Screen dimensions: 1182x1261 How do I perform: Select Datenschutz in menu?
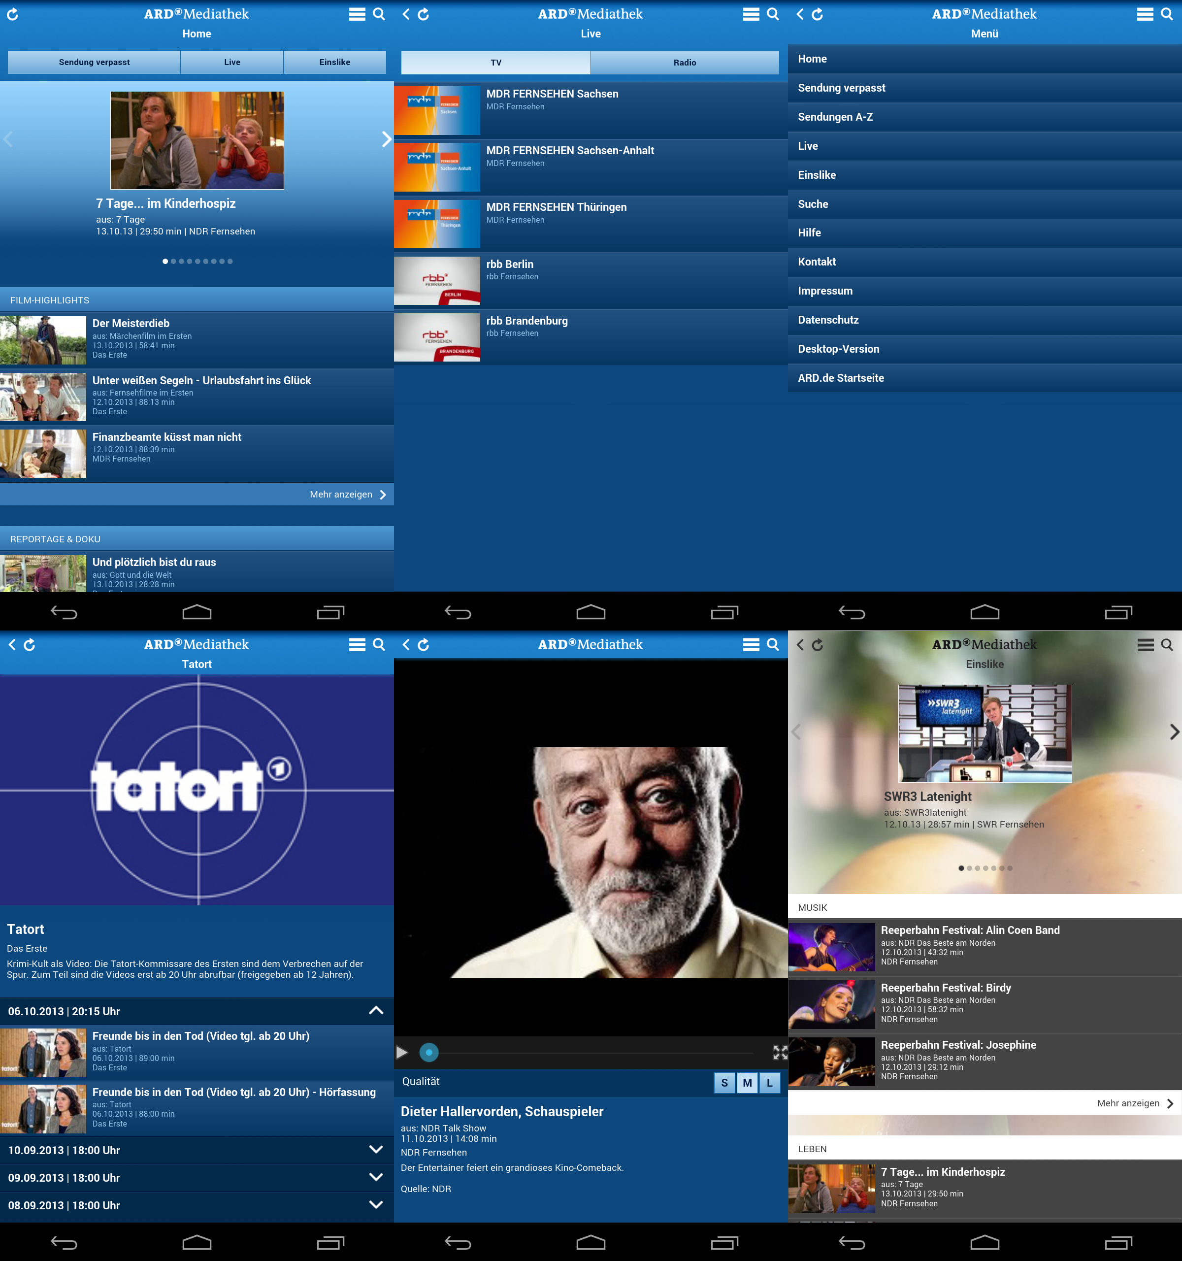(x=985, y=320)
